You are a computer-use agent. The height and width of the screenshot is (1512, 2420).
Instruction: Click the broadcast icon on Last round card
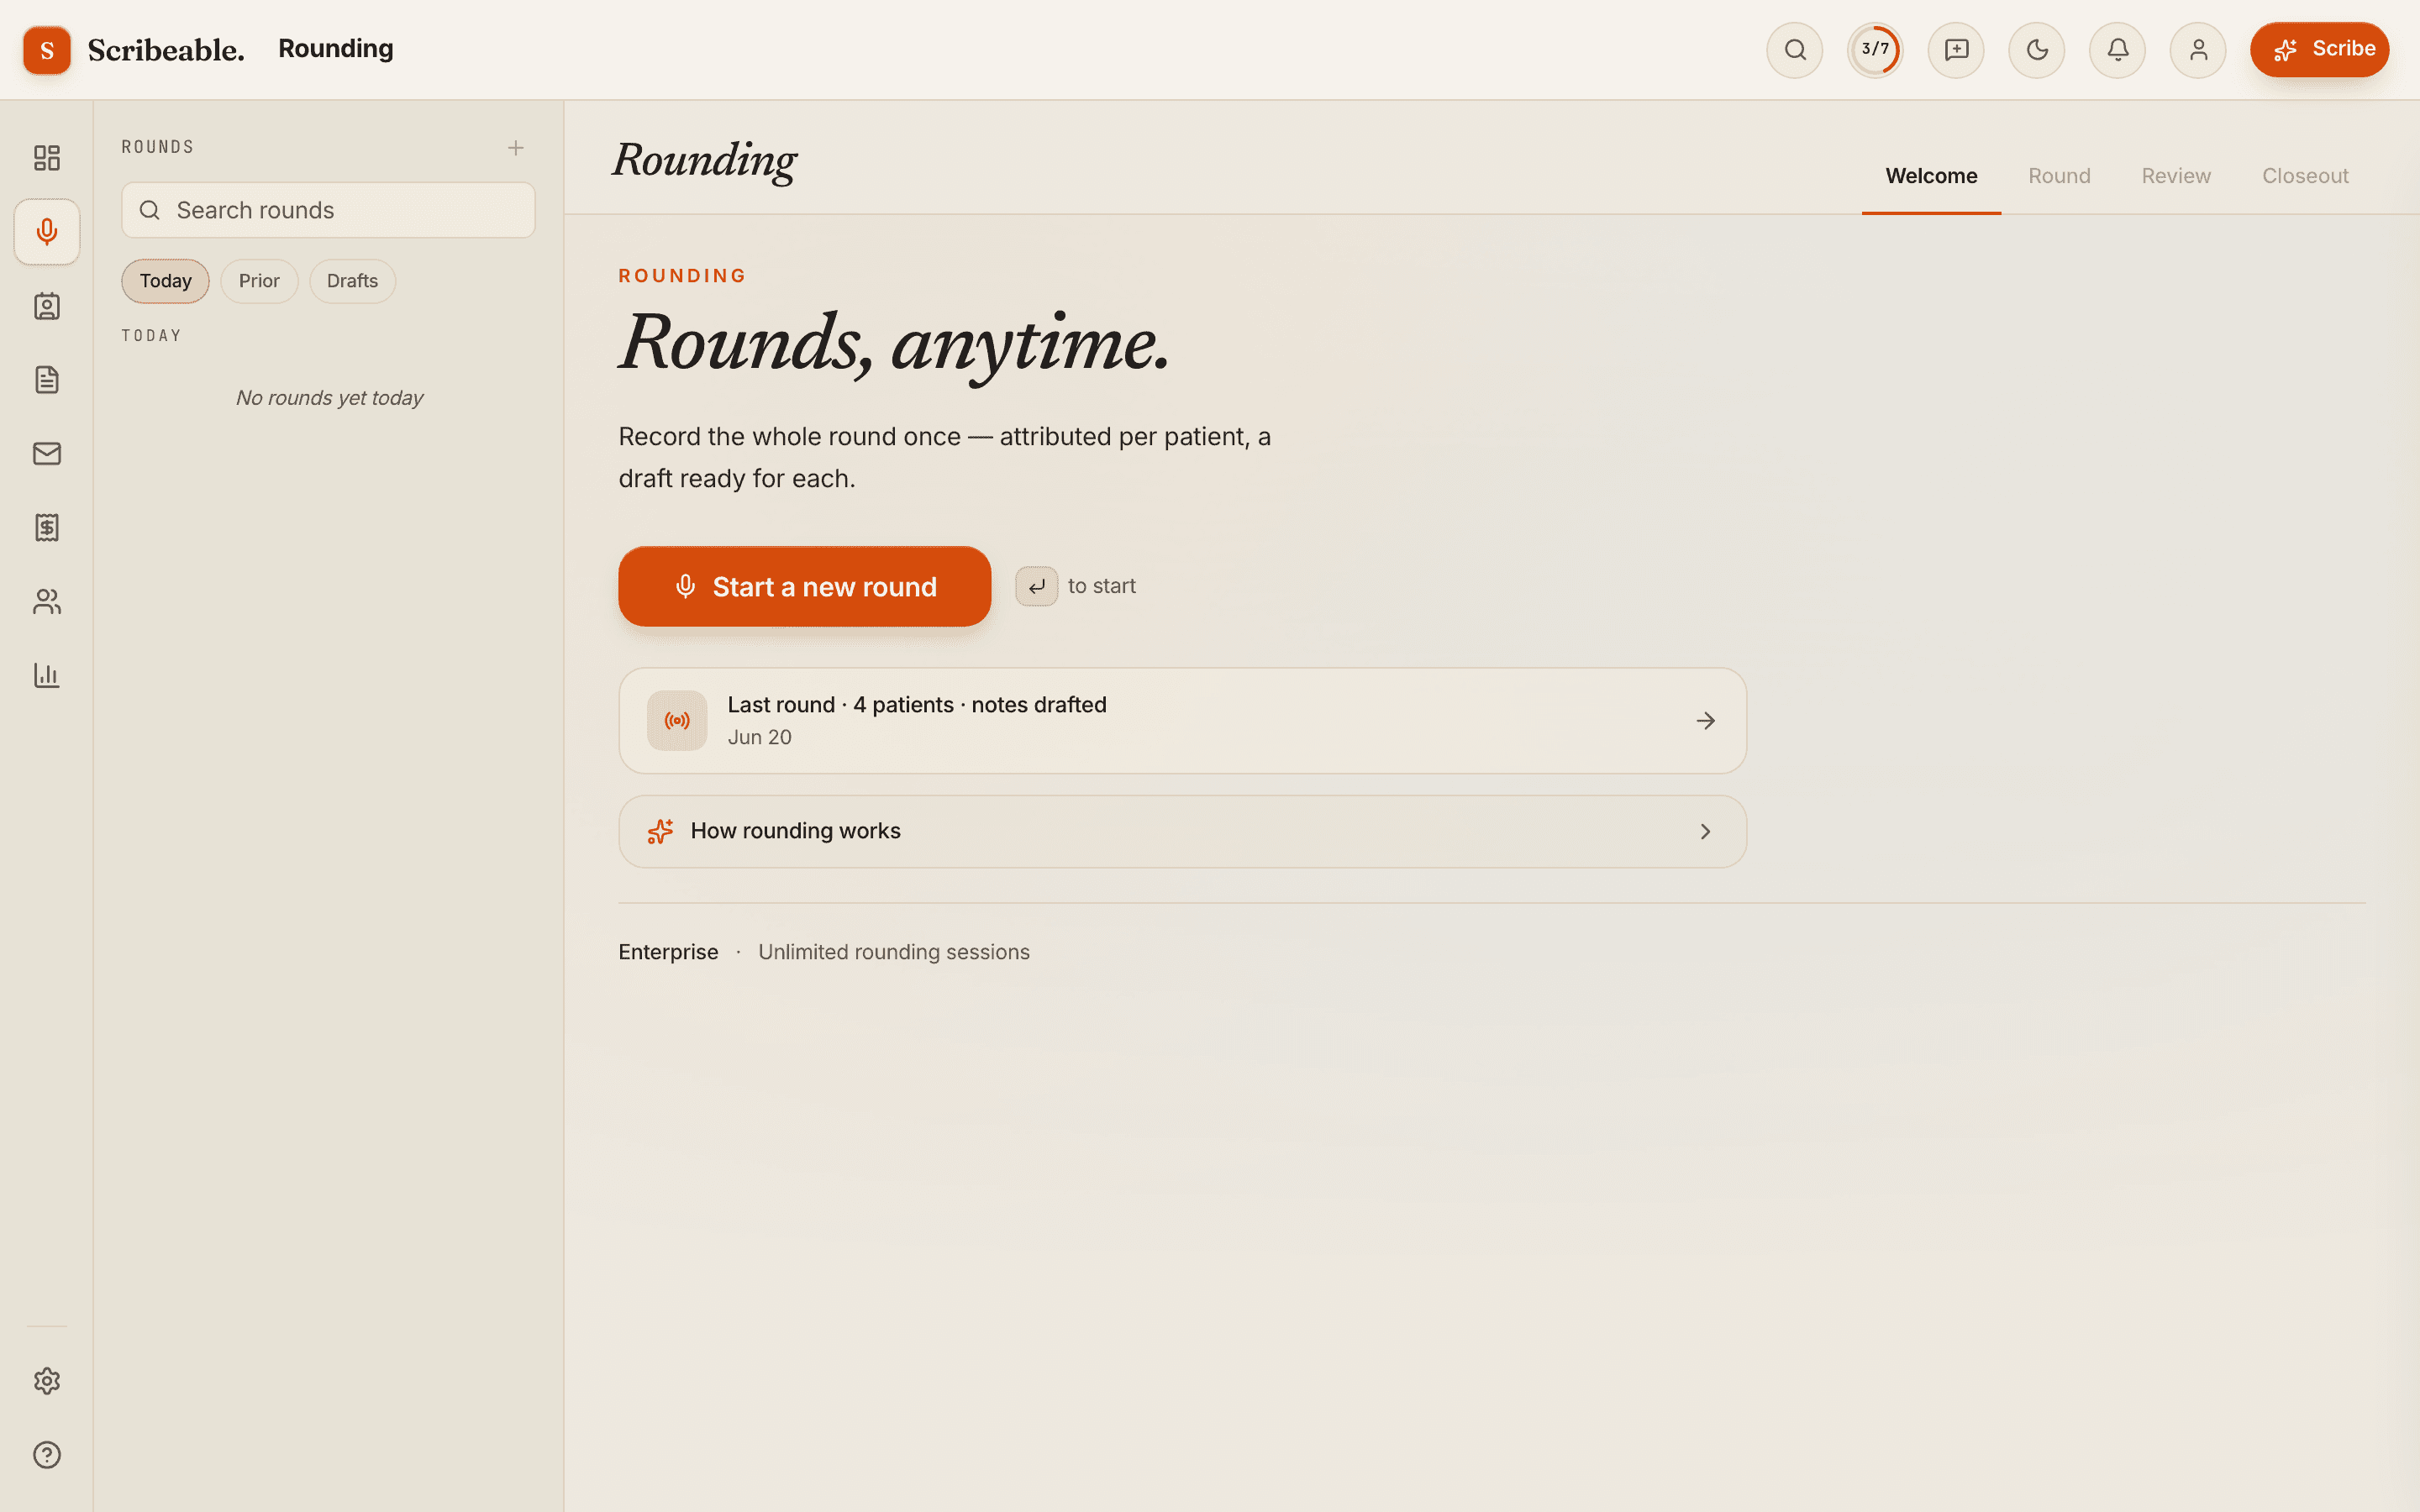point(677,721)
